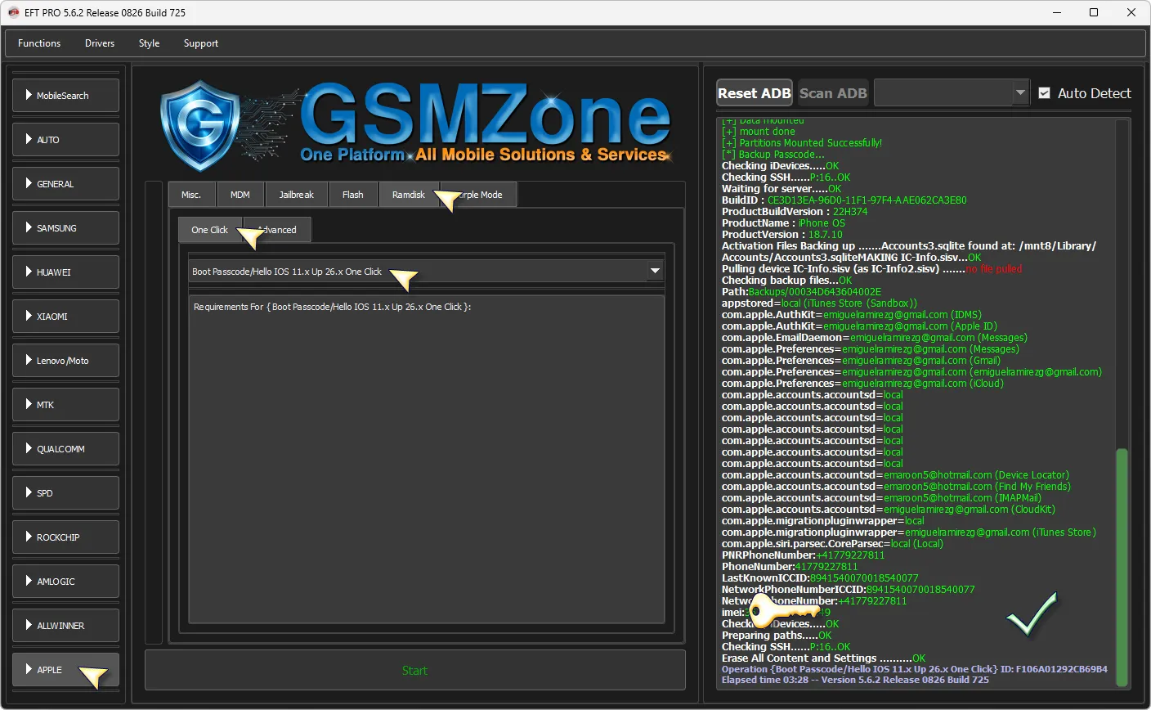Toggle the Auto Detect checkbox
1151x710 pixels.
point(1044,93)
